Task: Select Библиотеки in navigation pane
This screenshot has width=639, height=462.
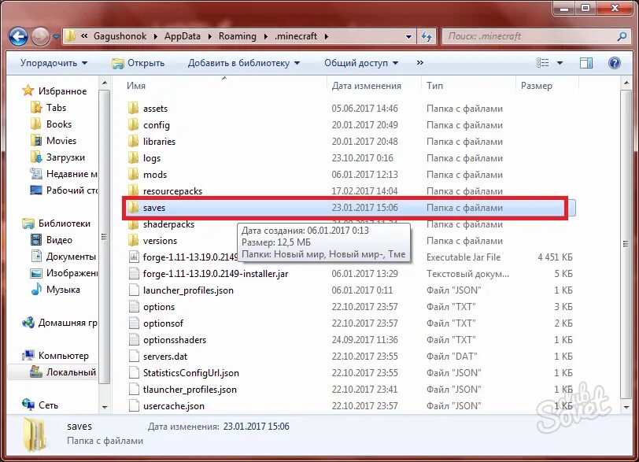Action: click(57, 224)
